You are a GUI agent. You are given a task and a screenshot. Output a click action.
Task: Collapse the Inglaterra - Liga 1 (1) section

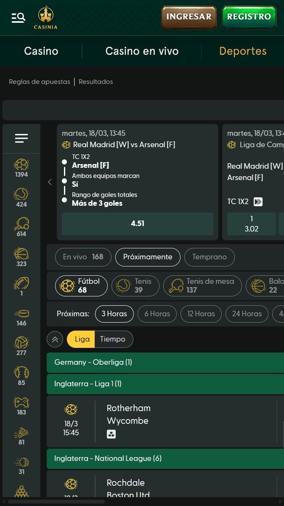pos(165,384)
